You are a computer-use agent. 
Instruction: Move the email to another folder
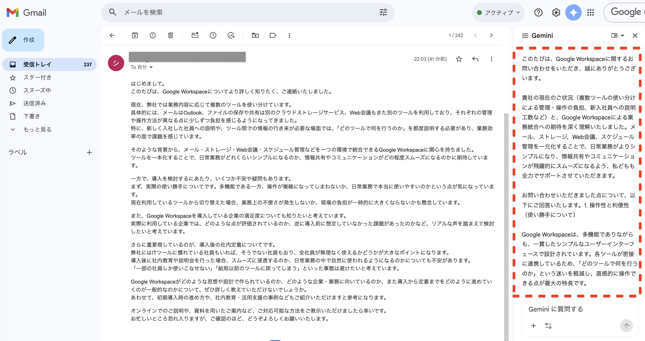pyautogui.click(x=256, y=35)
